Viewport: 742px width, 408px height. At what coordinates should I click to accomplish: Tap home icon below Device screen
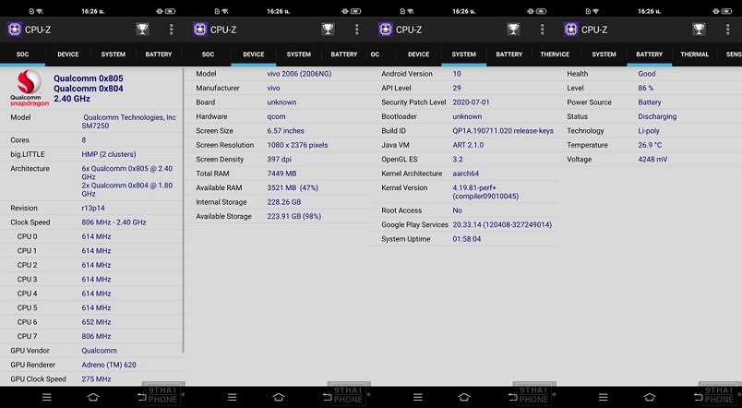click(279, 397)
